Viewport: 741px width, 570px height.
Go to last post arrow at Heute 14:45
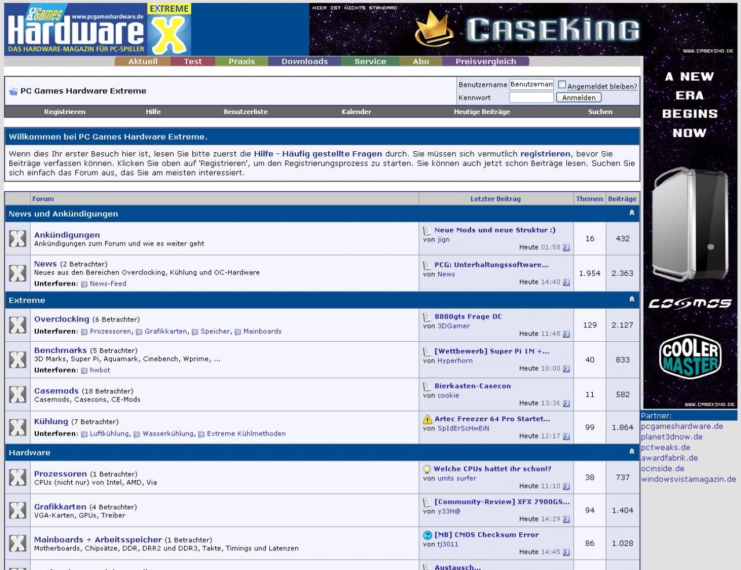[x=566, y=552]
